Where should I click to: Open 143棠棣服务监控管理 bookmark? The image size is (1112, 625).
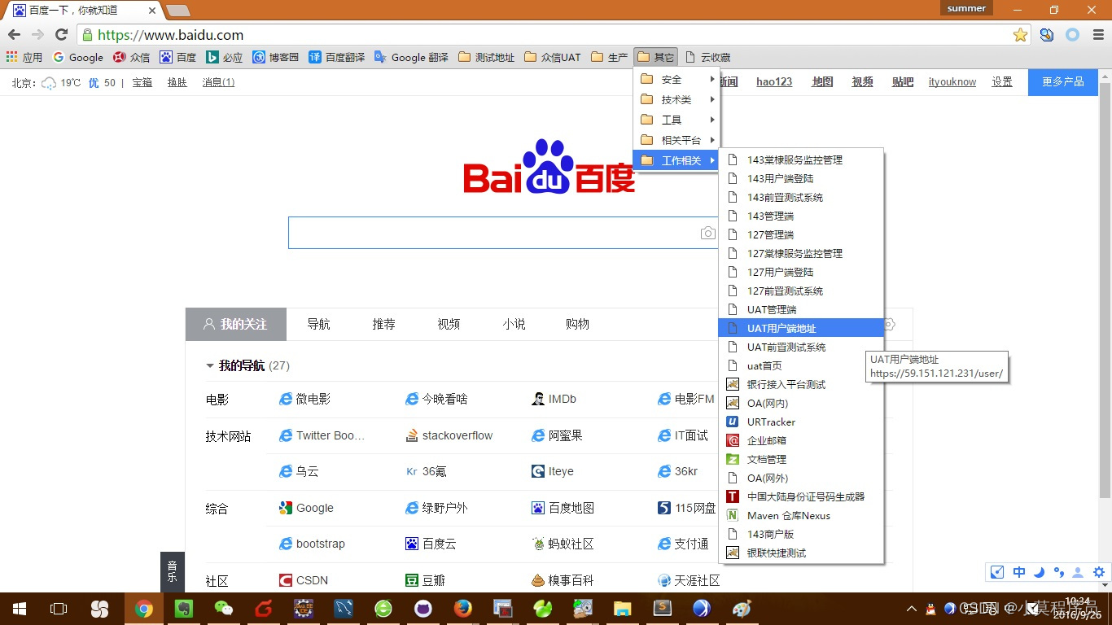click(x=801, y=160)
